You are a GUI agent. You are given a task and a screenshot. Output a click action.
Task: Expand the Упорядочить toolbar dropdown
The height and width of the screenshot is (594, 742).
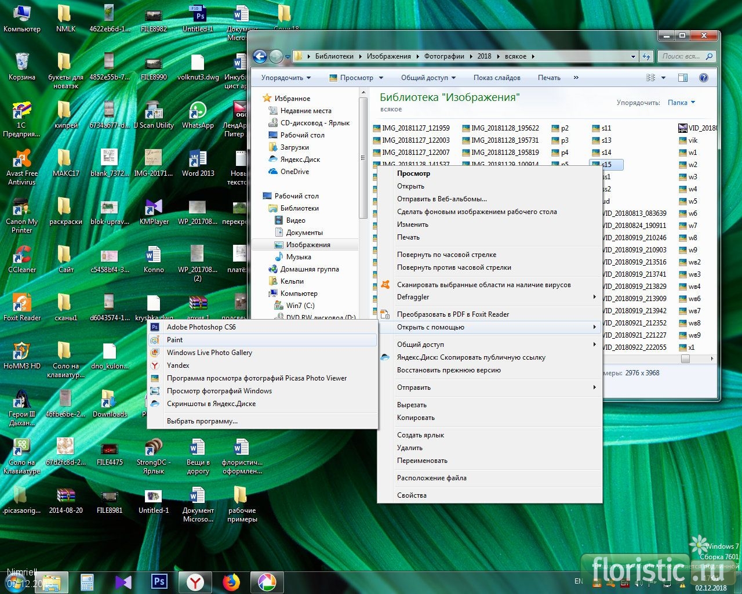[286, 78]
